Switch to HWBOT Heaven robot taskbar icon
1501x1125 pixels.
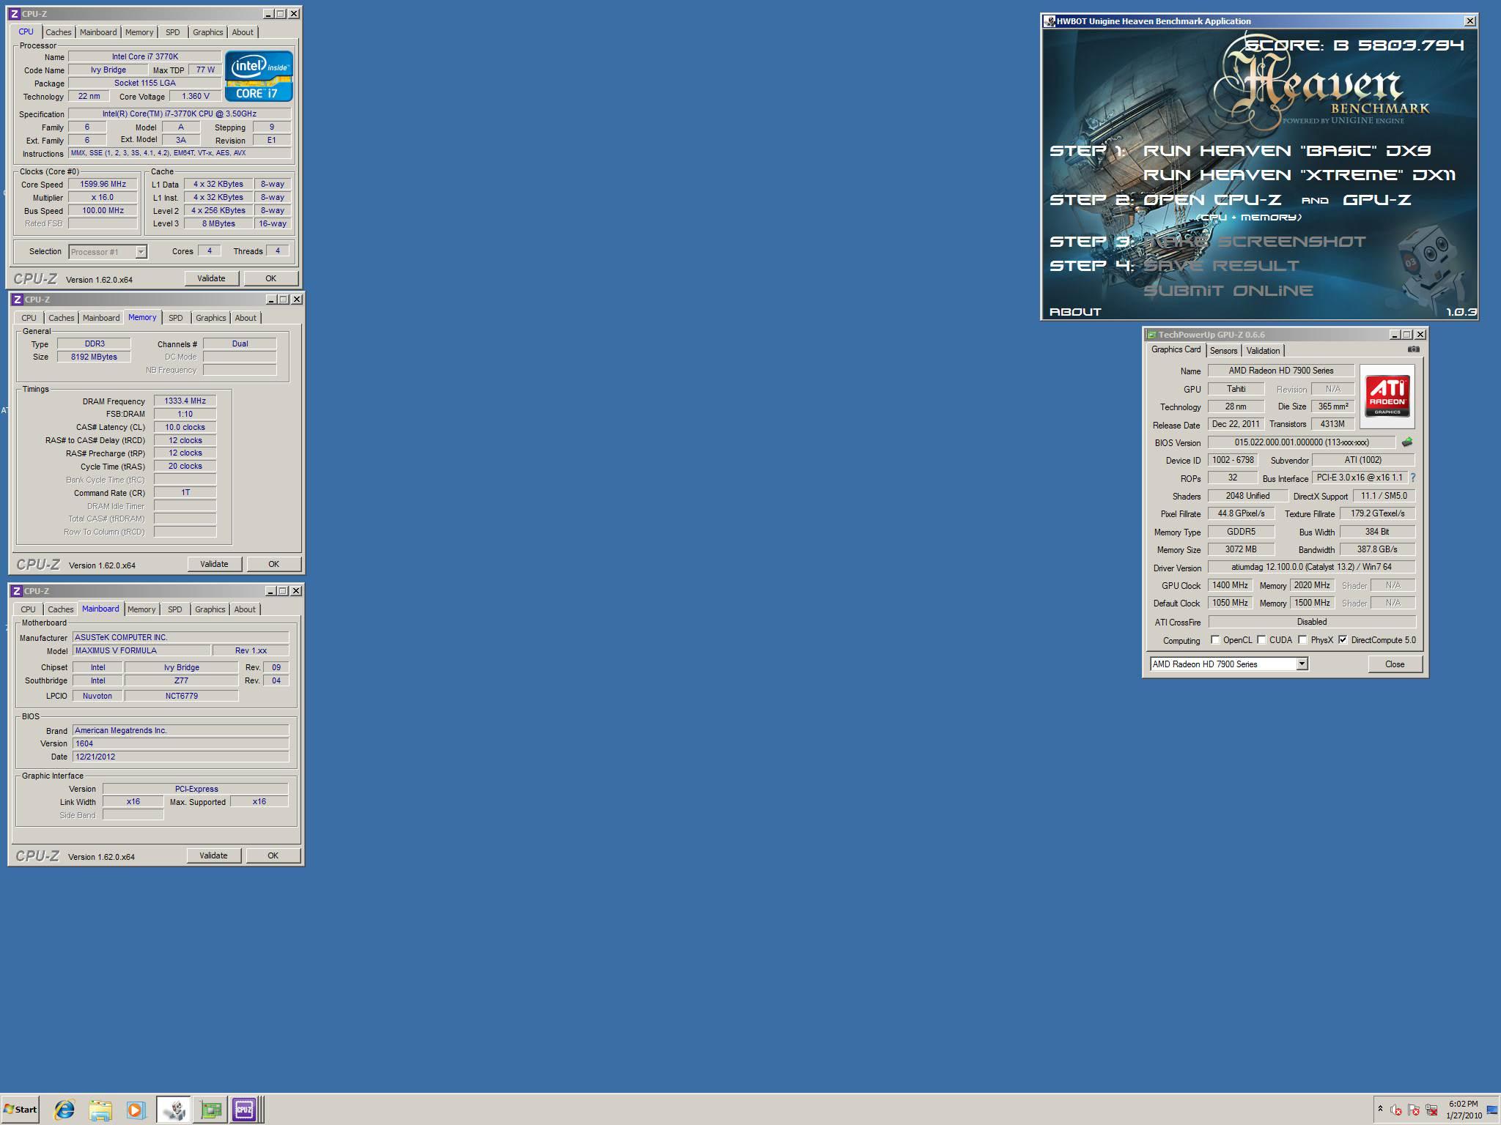174,1110
